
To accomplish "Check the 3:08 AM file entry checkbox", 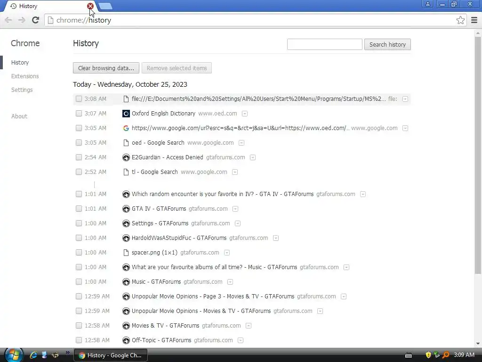I will tap(79, 99).
